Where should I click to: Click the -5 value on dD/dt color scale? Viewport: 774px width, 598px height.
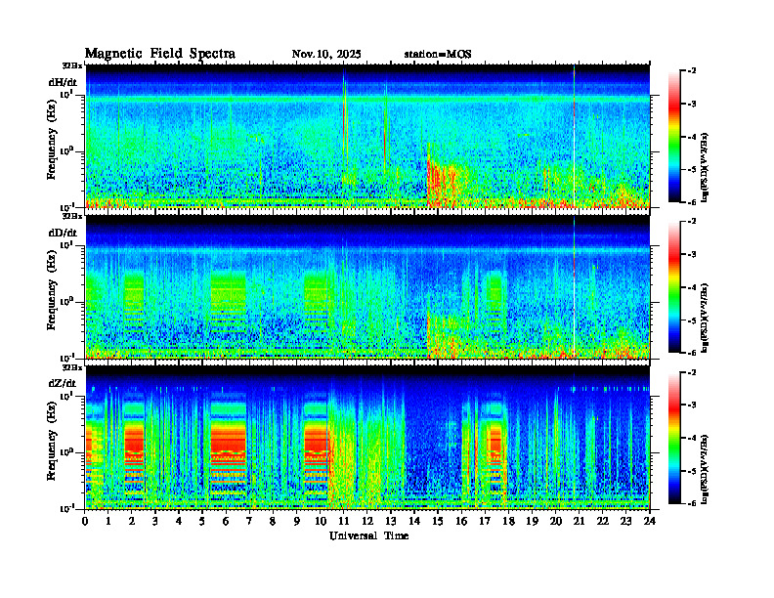[x=692, y=320]
